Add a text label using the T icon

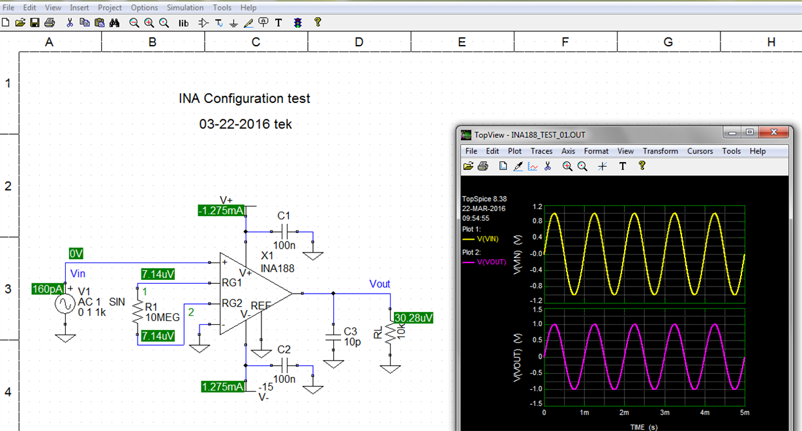point(278,23)
